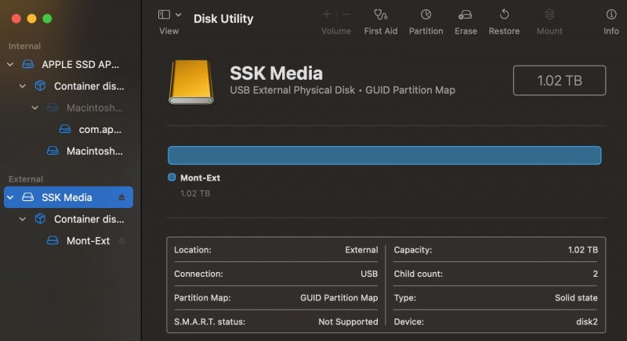Screen dimensions: 627x341
Task: Run First Aid on the disk
Action: point(381,15)
